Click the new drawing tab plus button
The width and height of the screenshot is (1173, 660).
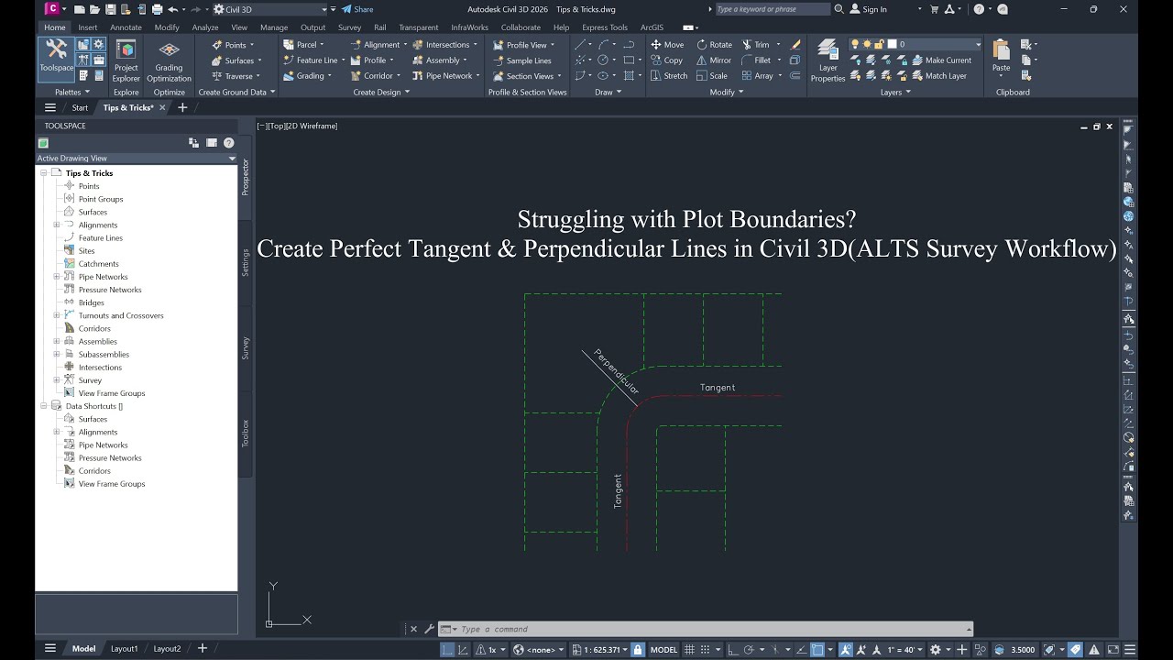click(x=181, y=107)
